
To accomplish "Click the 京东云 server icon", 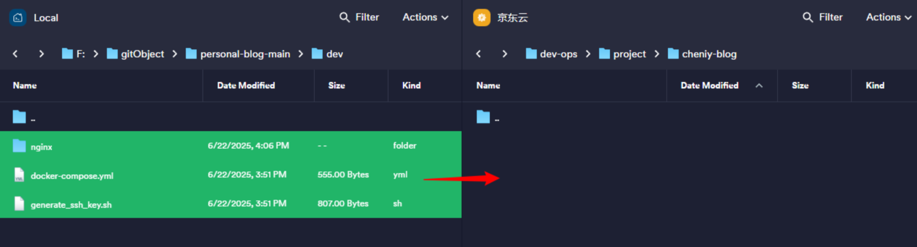I will (x=481, y=18).
